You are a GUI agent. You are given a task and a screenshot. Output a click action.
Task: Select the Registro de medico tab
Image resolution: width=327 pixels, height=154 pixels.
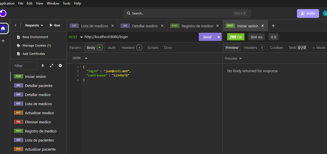click(195, 26)
